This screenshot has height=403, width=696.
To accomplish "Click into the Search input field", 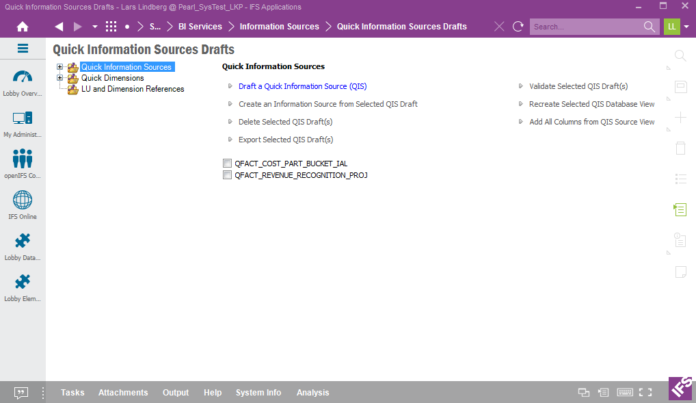I will click(x=586, y=27).
